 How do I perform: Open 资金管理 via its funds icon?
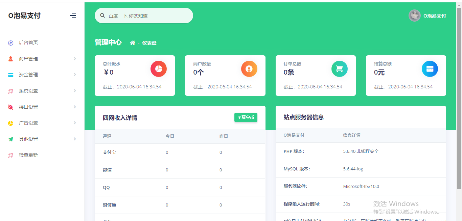pyautogui.click(x=10, y=75)
